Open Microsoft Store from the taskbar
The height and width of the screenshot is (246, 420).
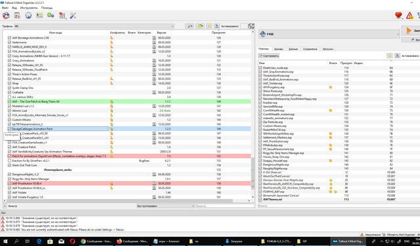tap(50, 241)
